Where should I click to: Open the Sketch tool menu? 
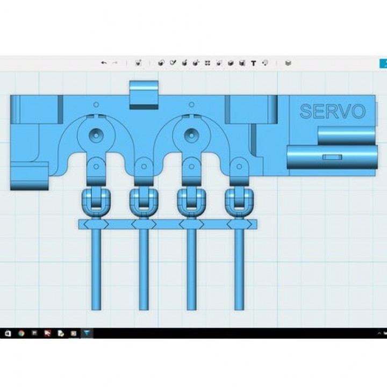pyautogui.click(x=173, y=63)
